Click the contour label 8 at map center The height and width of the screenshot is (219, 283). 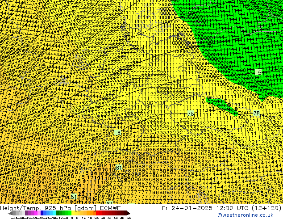point(119,133)
